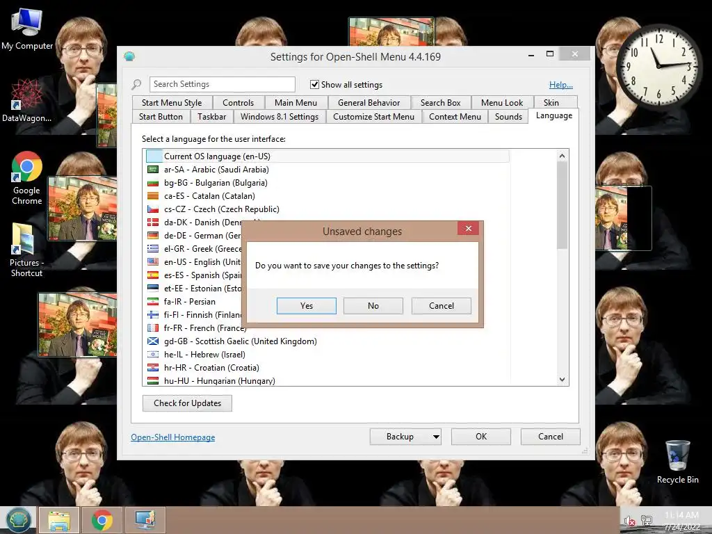Click the language list scrollbar thumb

tap(562, 205)
